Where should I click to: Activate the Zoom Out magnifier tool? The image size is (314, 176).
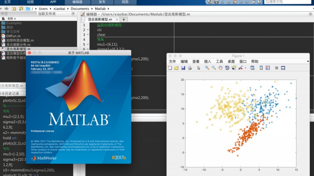tap(214, 68)
